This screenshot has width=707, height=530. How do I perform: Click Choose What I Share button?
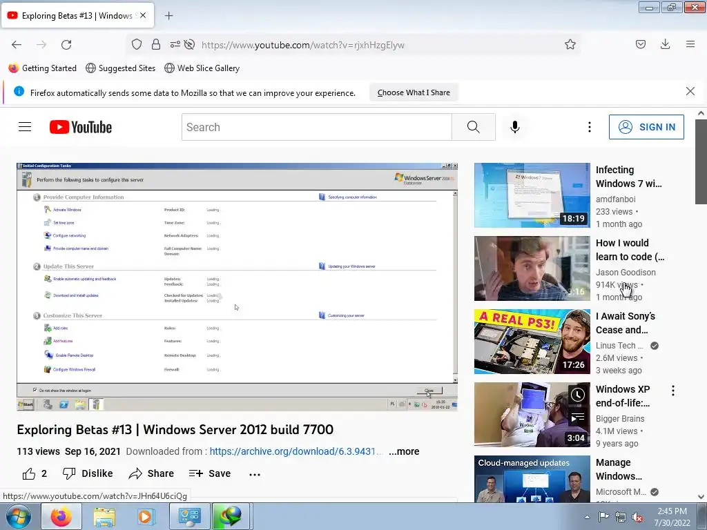tap(414, 92)
